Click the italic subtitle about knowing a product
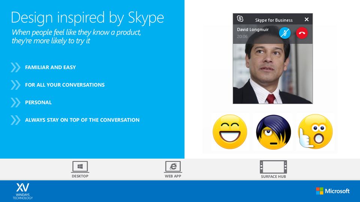The height and width of the screenshot is (202, 360). click(76, 36)
